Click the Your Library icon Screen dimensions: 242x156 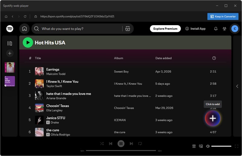pyautogui.click(x=10, y=43)
